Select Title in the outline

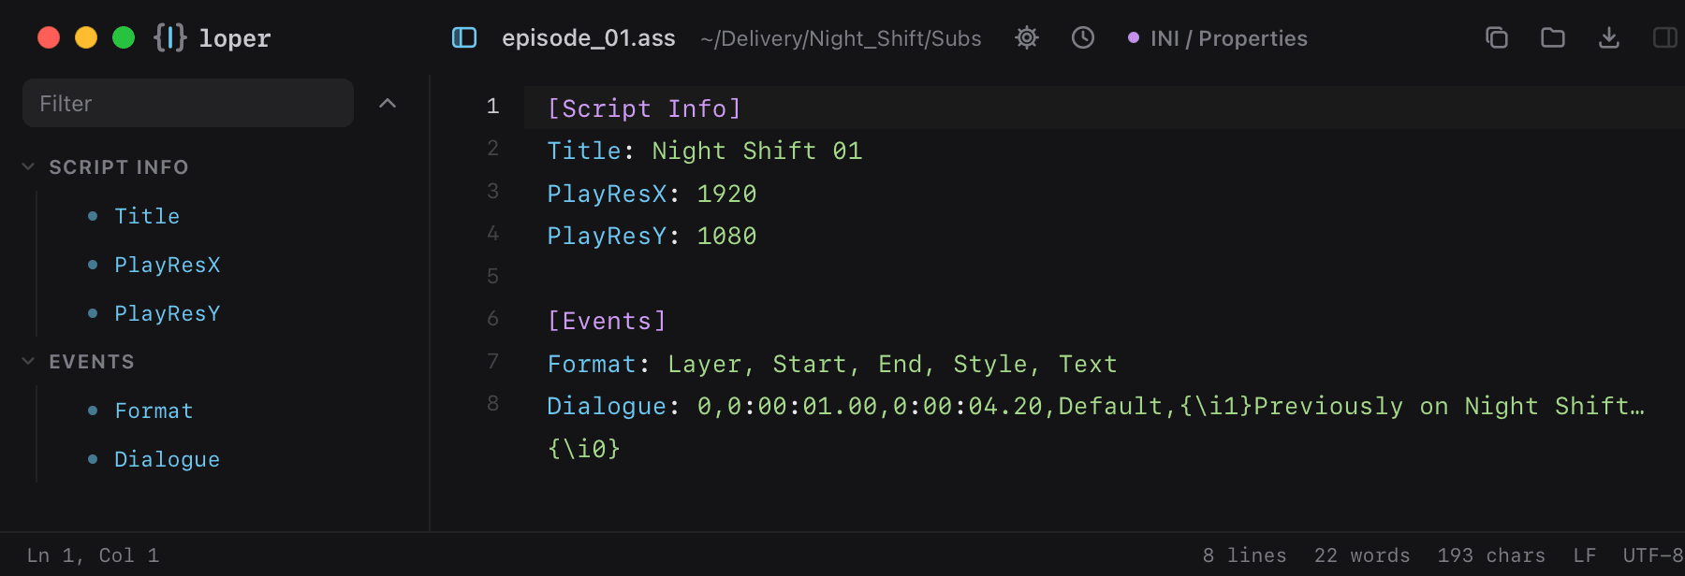click(147, 216)
